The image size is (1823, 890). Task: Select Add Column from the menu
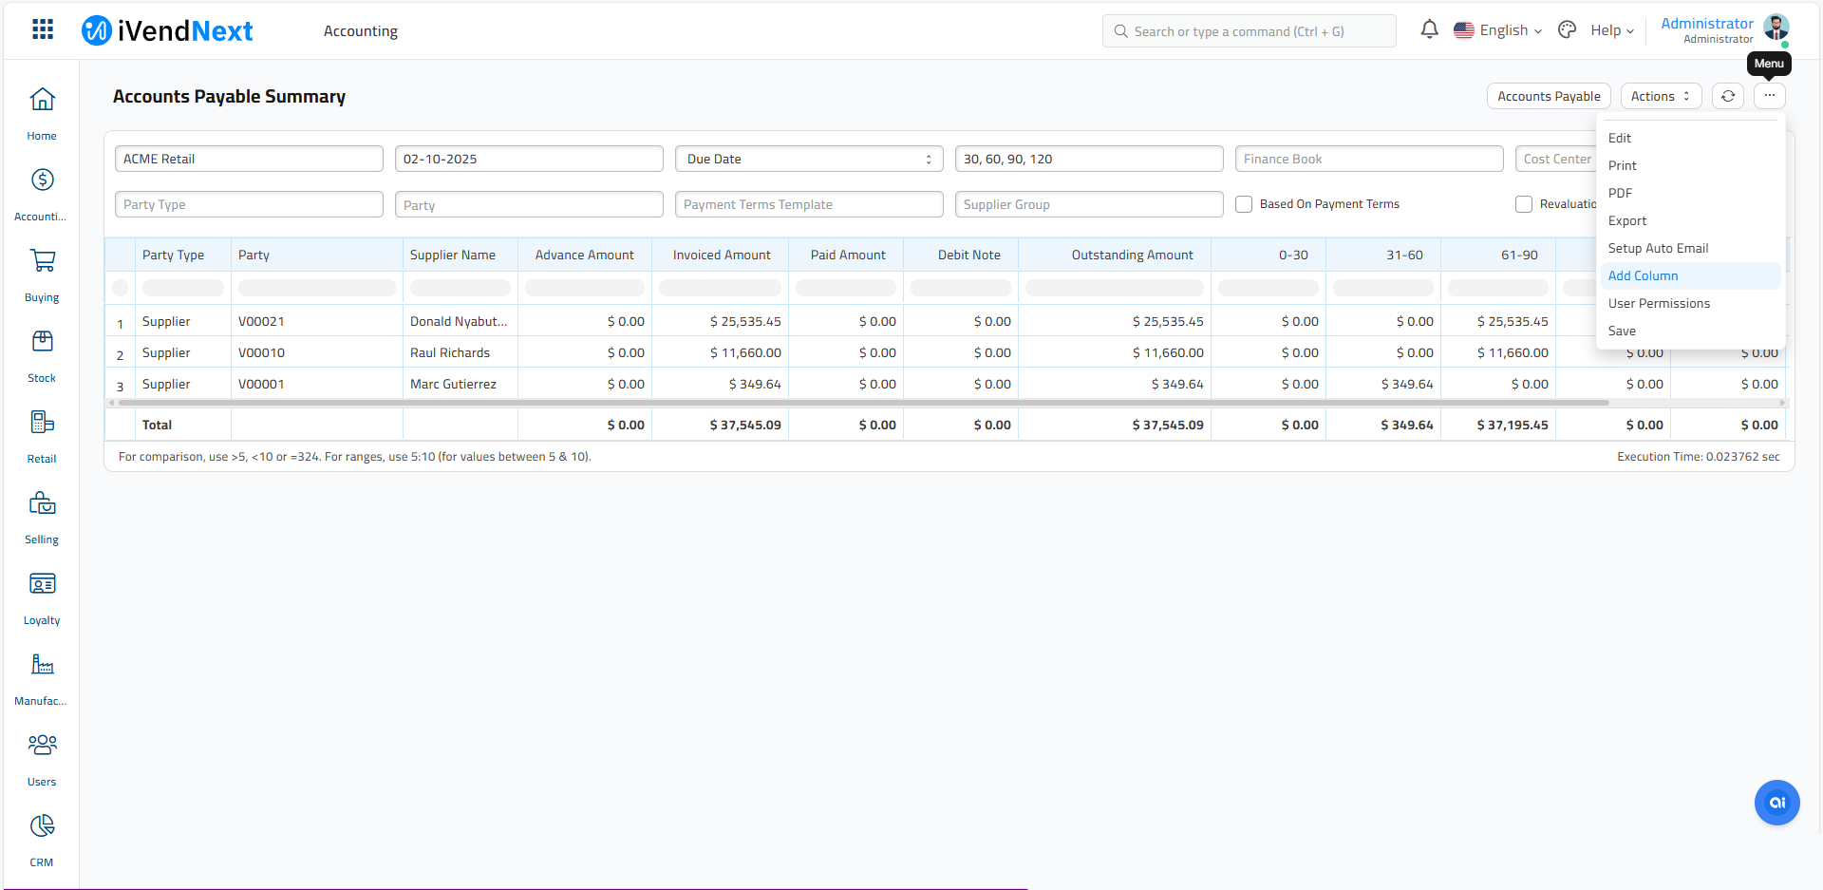click(x=1643, y=275)
